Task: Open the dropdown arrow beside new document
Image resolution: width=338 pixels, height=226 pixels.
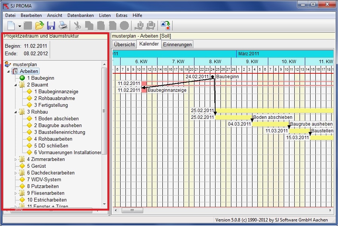Action: (x=20, y=26)
